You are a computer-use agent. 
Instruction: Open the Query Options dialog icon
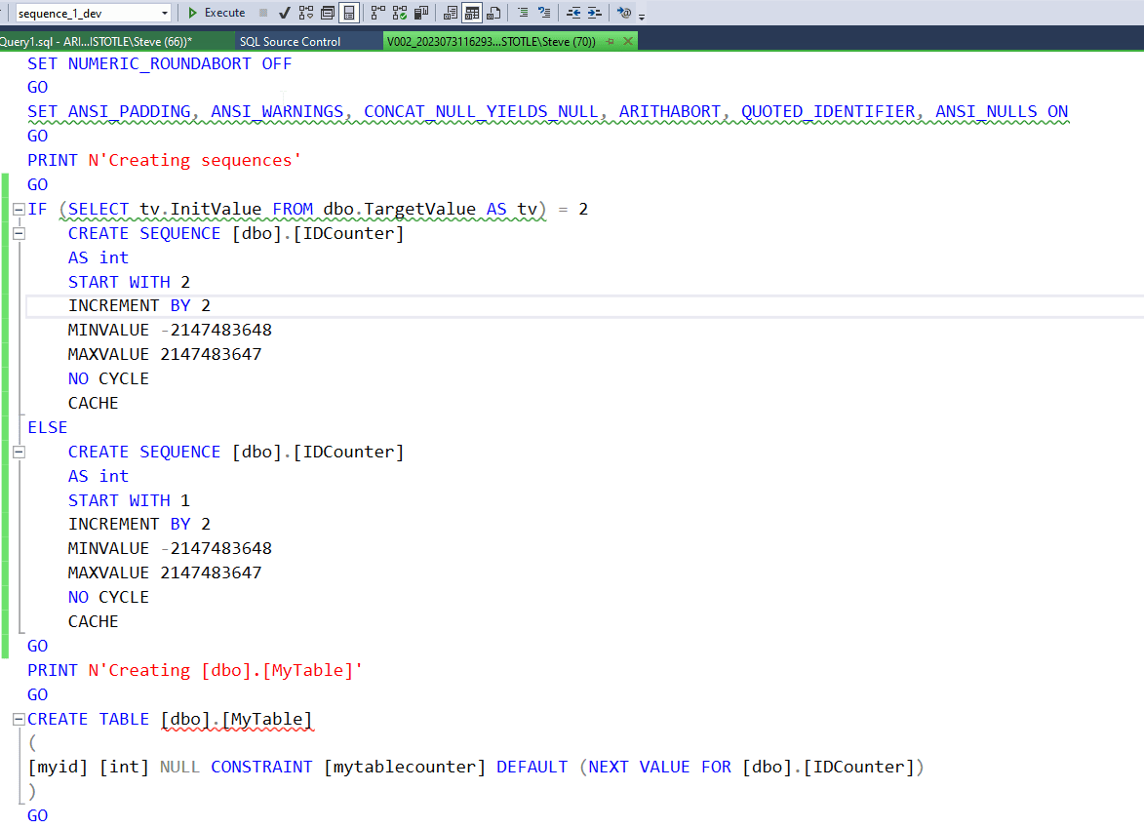(x=328, y=13)
